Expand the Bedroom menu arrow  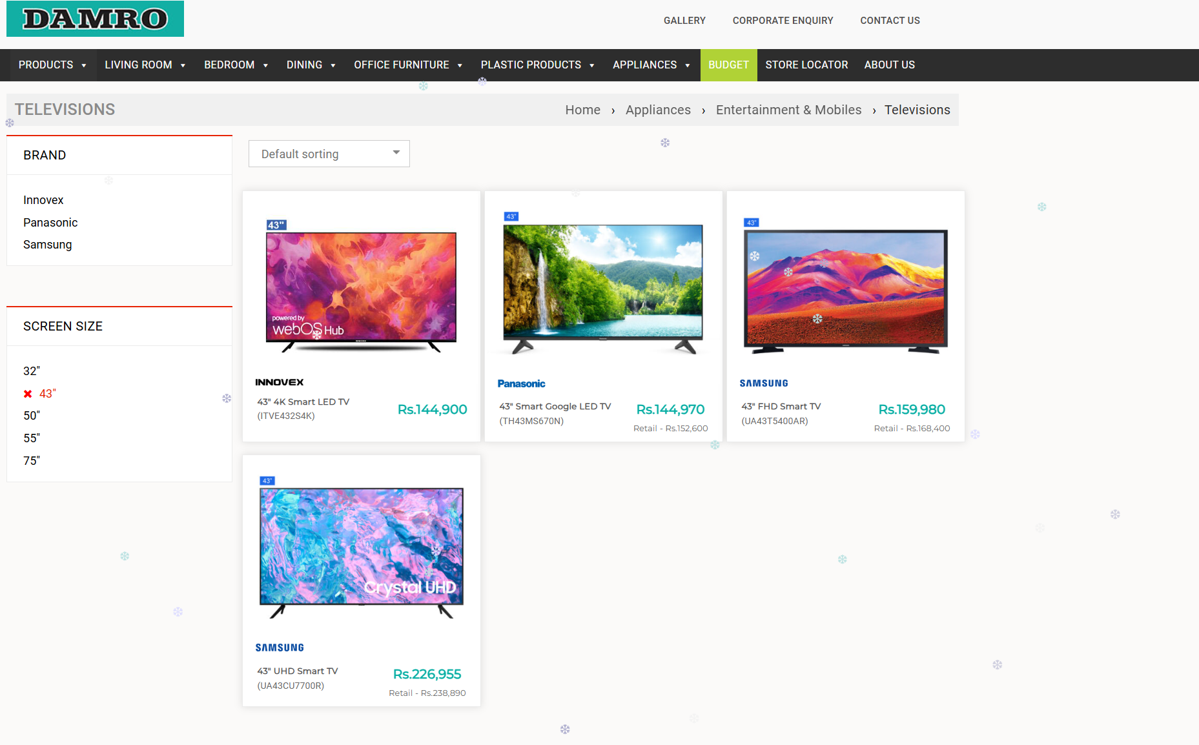pyautogui.click(x=265, y=65)
